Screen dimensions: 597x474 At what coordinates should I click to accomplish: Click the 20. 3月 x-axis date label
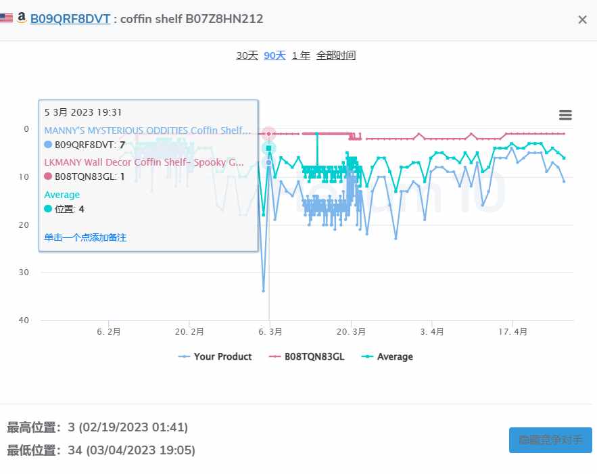pyautogui.click(x=351, y=332)
